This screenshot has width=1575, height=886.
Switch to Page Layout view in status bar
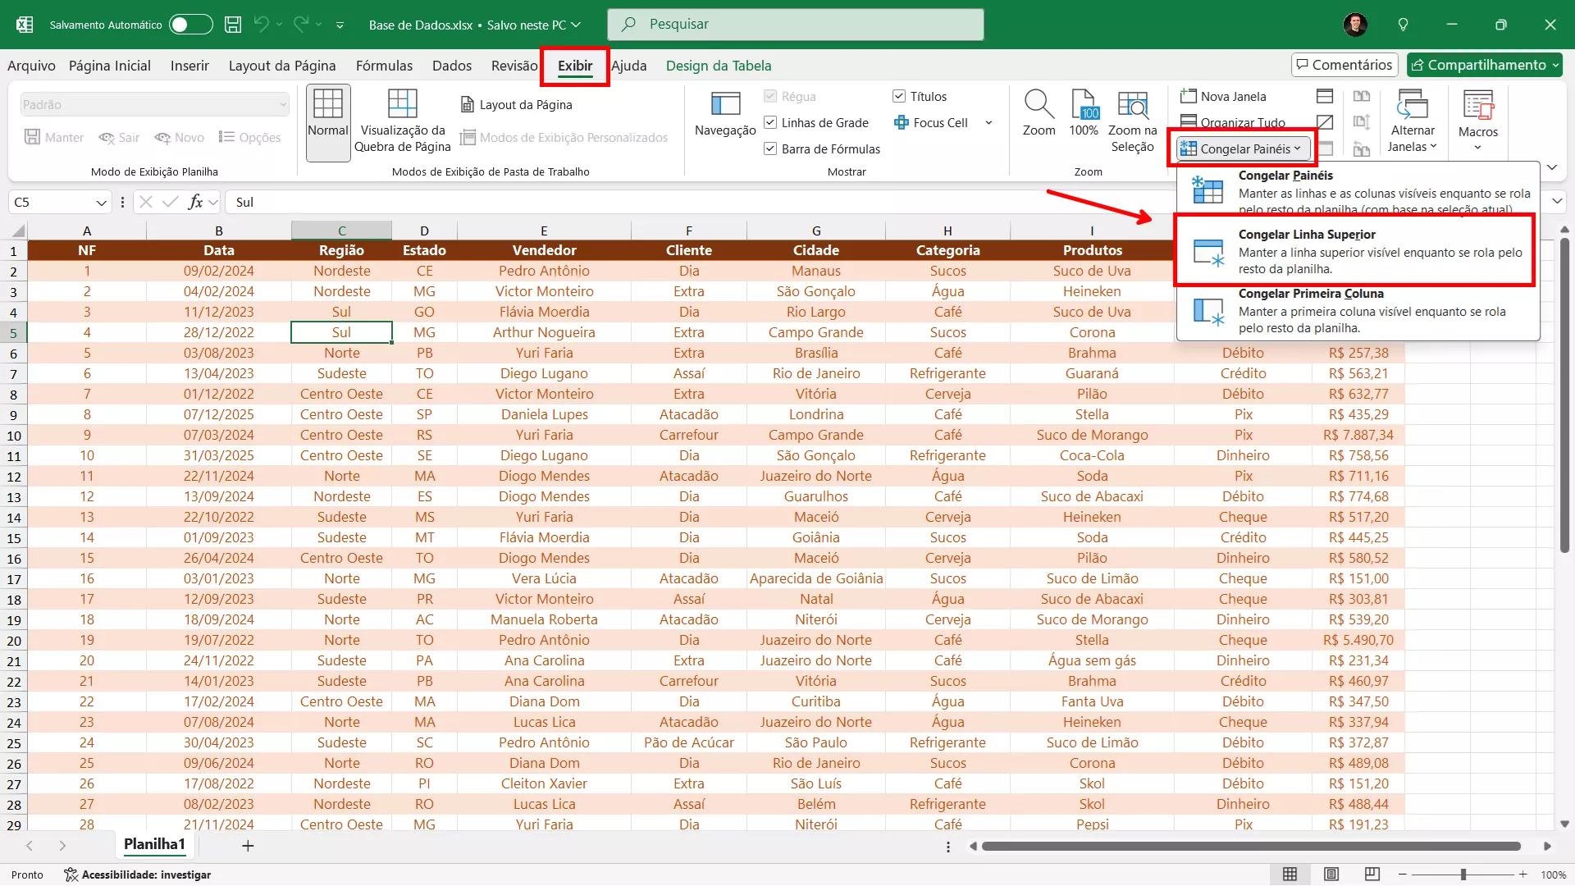(1331, 875)
